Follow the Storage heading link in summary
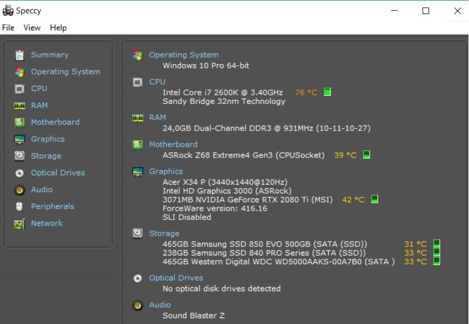 pos(164,233)
